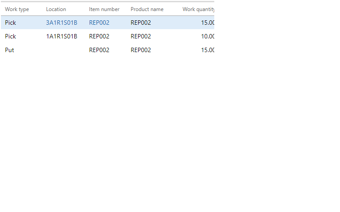Select the Put work type cell
Viewport: 340px width, 212px height.
click(9, 50)
